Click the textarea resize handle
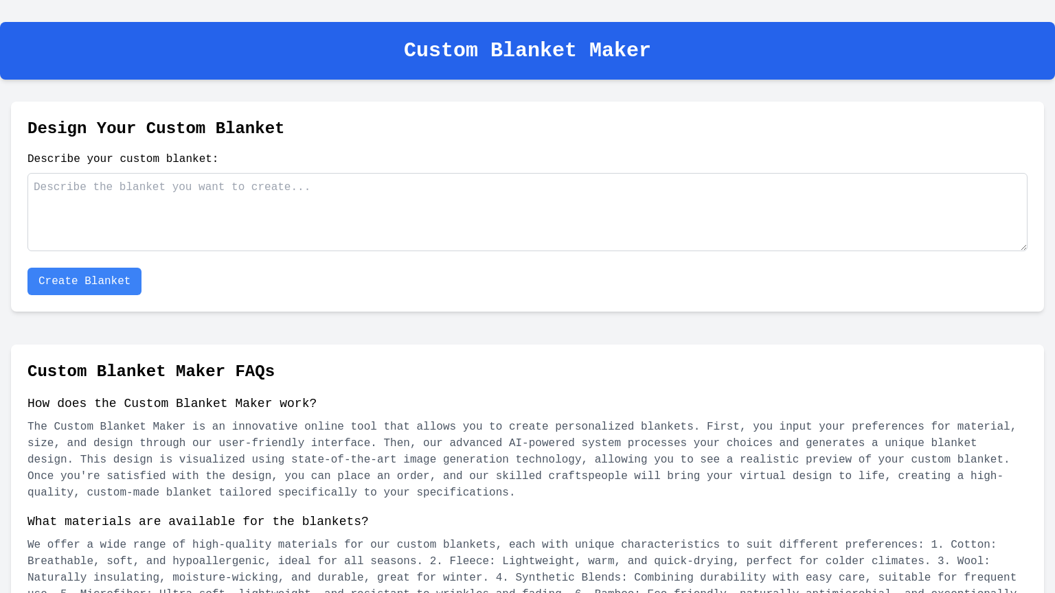The width and height of the screenshot is (1055, 593). [1022, 246]
